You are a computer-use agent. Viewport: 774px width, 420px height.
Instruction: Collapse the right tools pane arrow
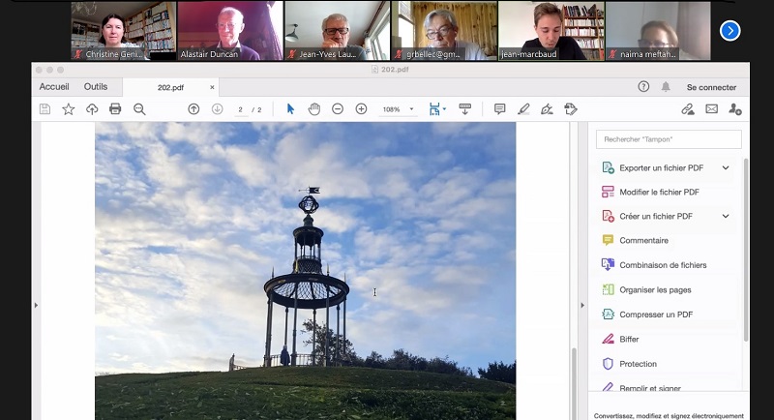point(581,305)
